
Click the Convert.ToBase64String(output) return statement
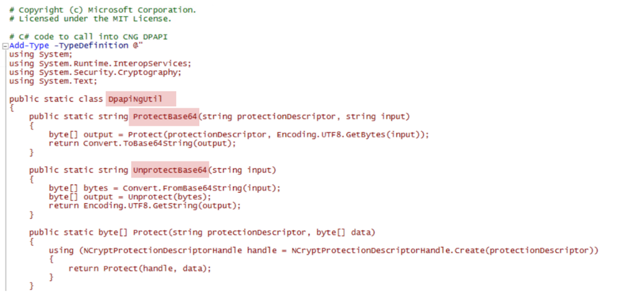pyautogui.click(x=143, y=143)
